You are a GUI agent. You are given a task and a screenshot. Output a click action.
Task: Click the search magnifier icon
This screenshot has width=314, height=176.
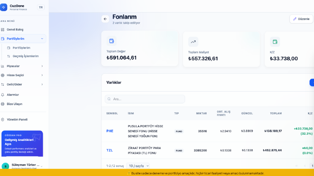[109, 99]
